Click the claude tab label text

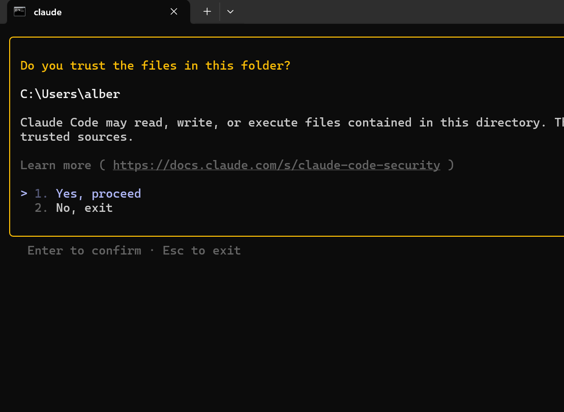tap(47, 12)
